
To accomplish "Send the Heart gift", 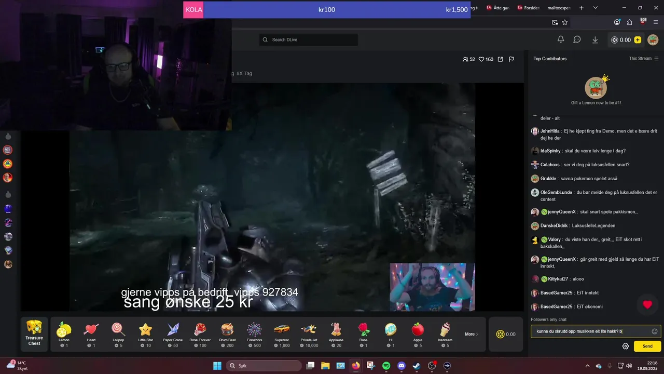I will (x=91, y=334).
